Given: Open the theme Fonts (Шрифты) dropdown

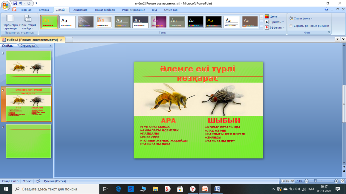Looking at the screenshot, I should tap(274, 22).
